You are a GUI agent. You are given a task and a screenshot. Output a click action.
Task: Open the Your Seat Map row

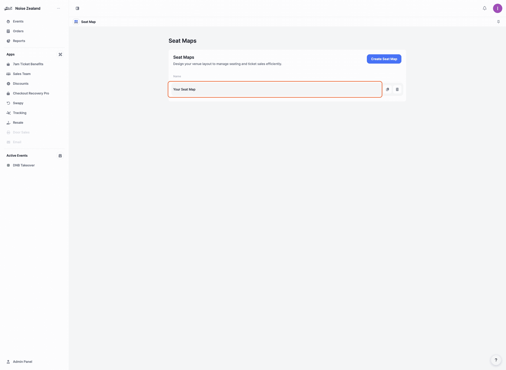[x=275, y=89]
